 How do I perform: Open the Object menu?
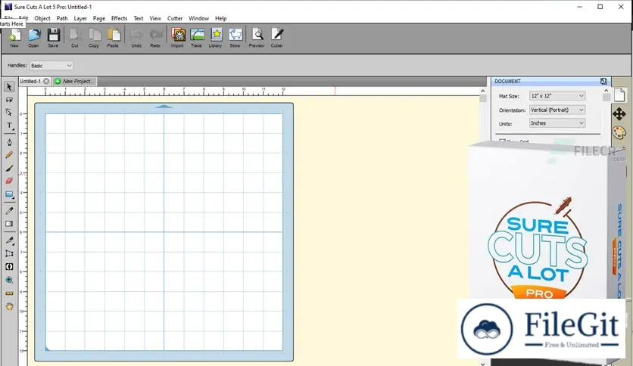(42, 18)
